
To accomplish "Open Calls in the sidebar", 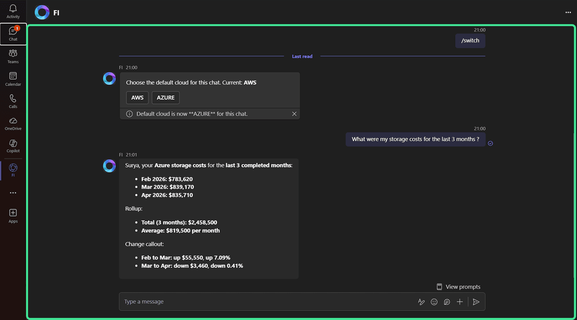I will click(13, 101).
